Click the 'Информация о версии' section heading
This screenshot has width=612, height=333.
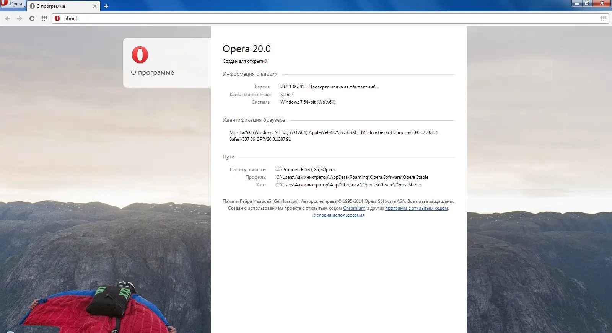click(250, 74)
